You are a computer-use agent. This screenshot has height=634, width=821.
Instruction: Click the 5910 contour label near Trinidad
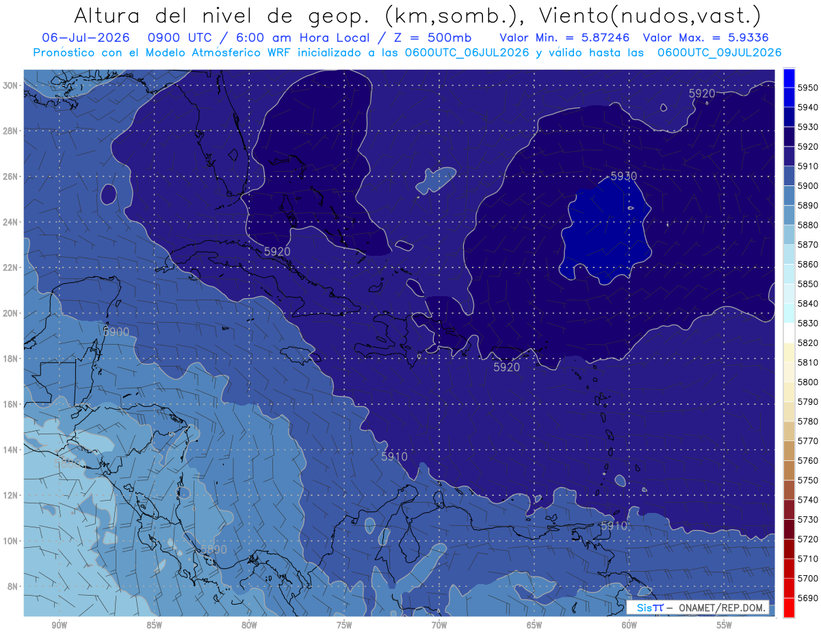tap(614, 526)
